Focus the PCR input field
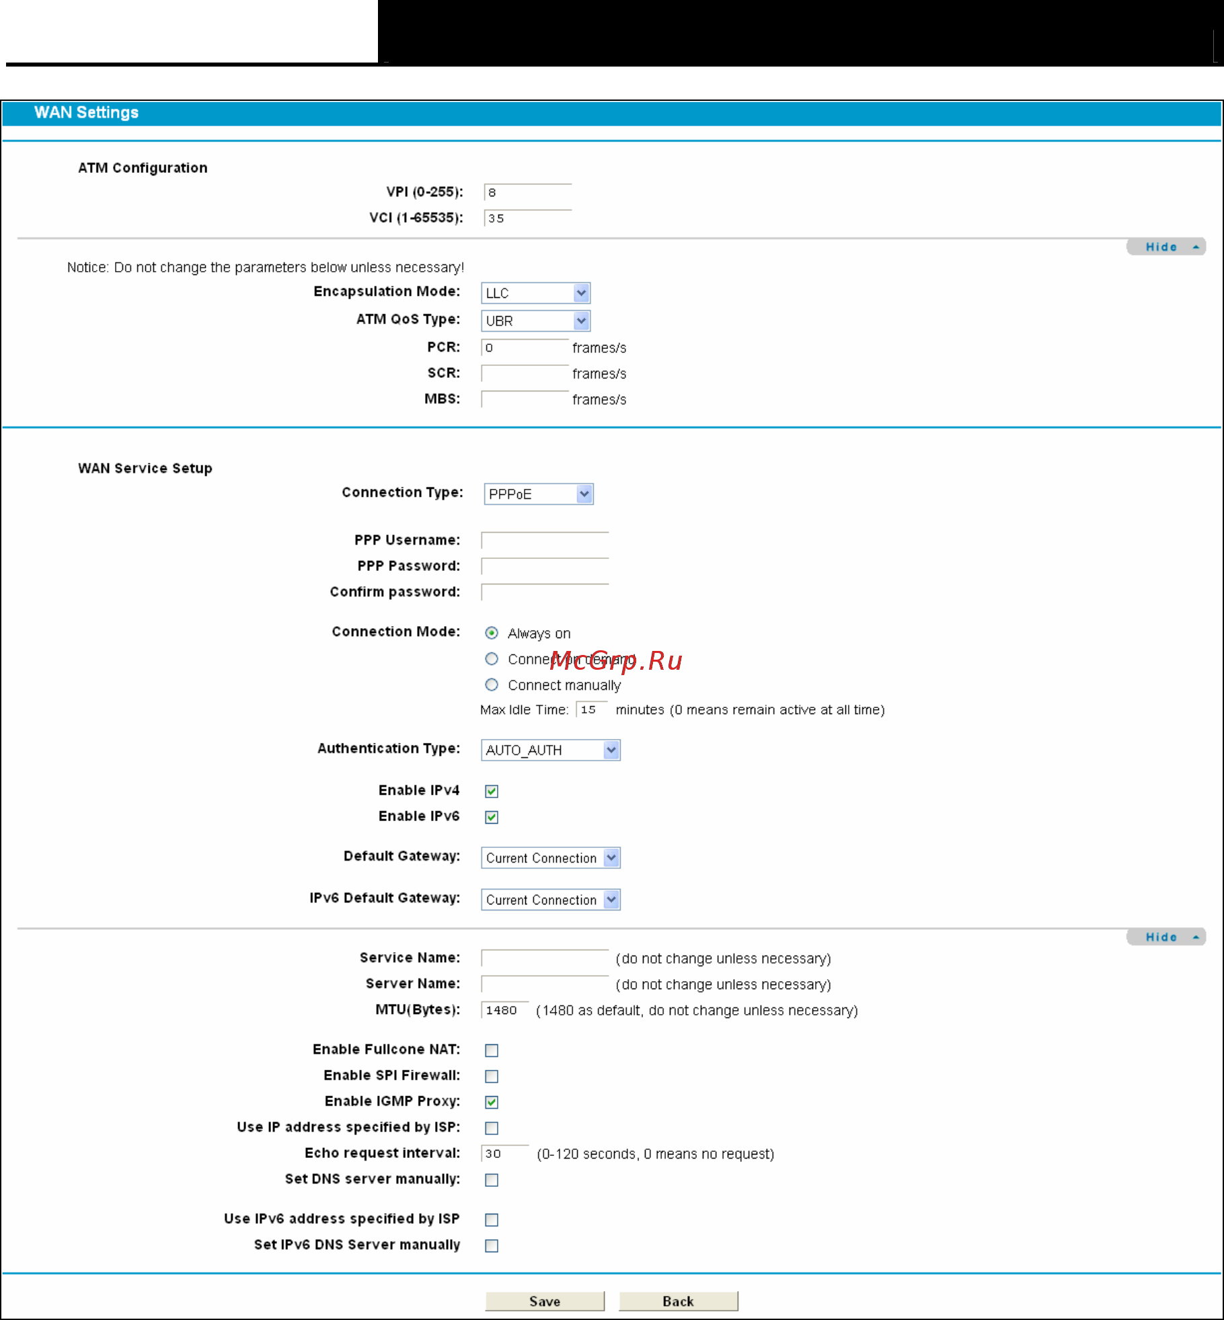Viewport: 1224px width, 1320px height. 525,348
